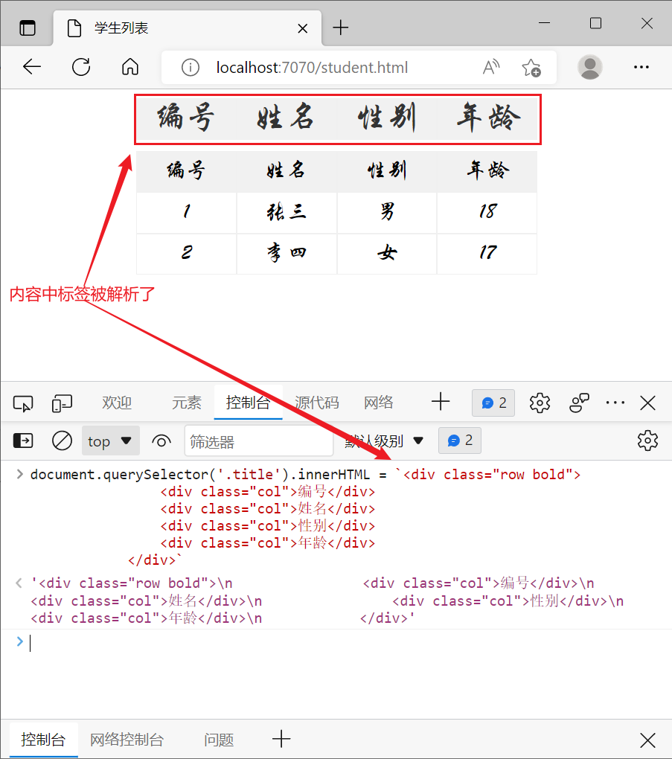Open the browser tab actions menu icon

coord(28,28)
